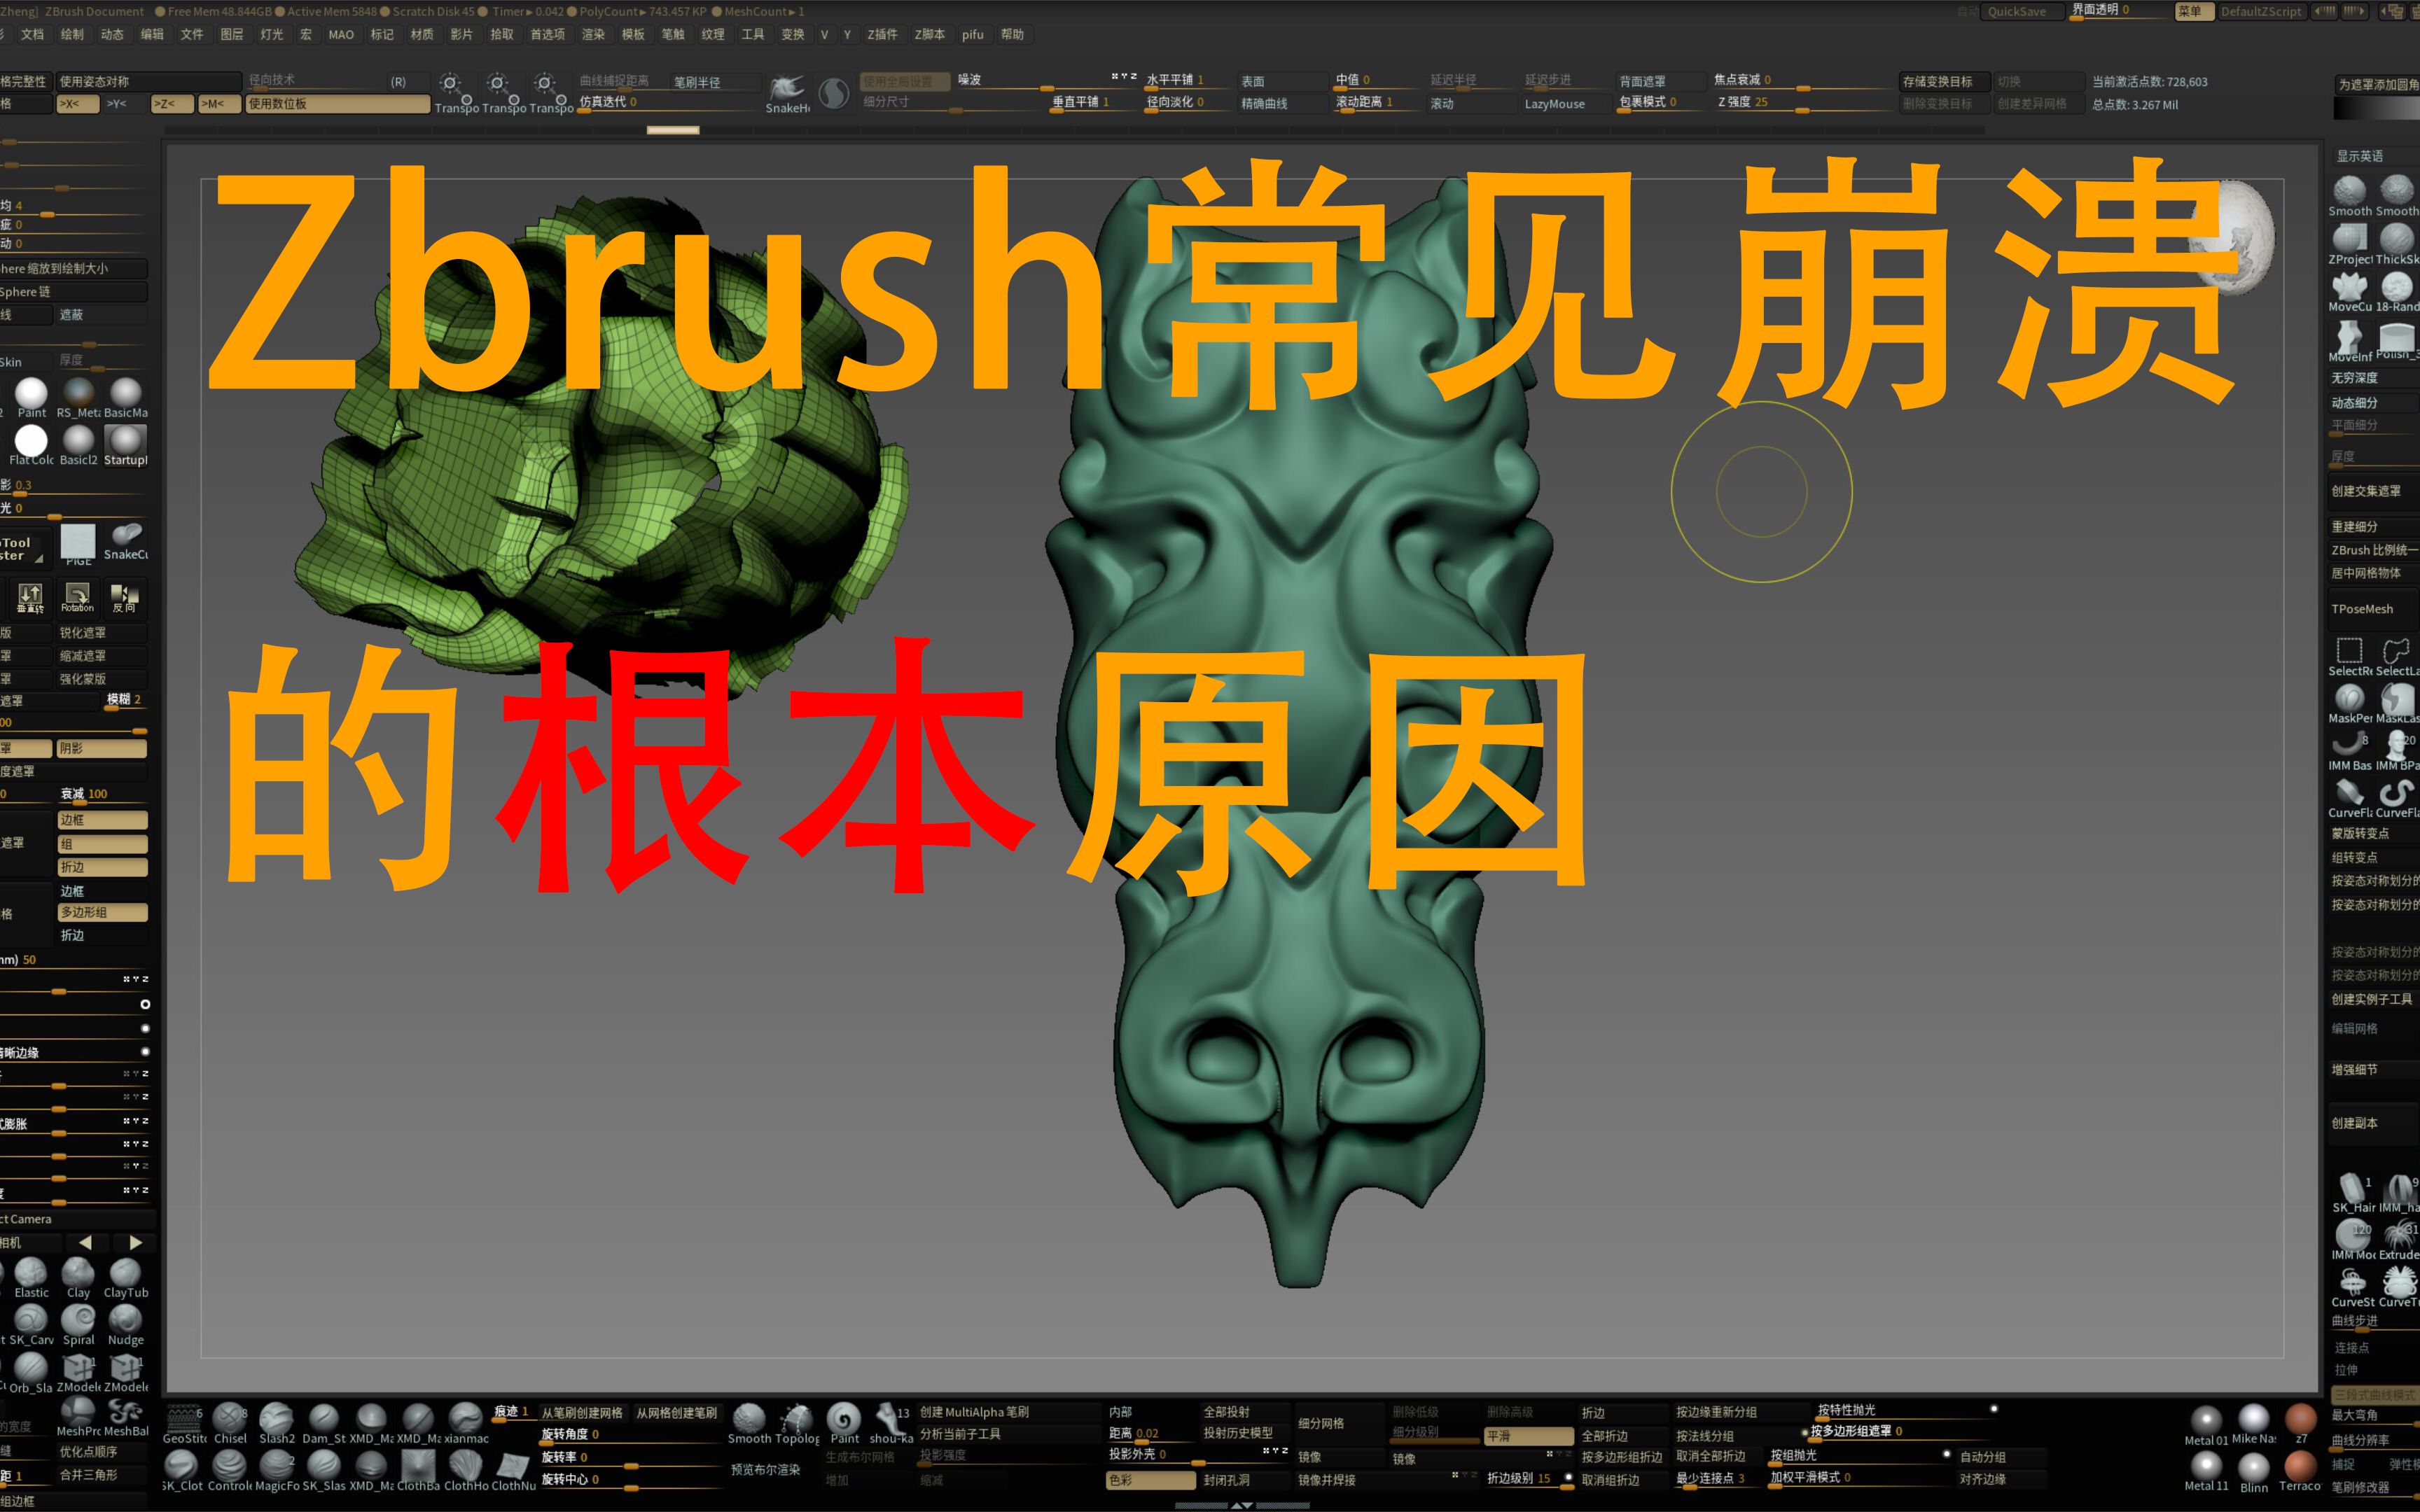This screenshot has height=1512, width=2420.
Task: Open the 帮助 help menu
Action: tap(1012, 34)
